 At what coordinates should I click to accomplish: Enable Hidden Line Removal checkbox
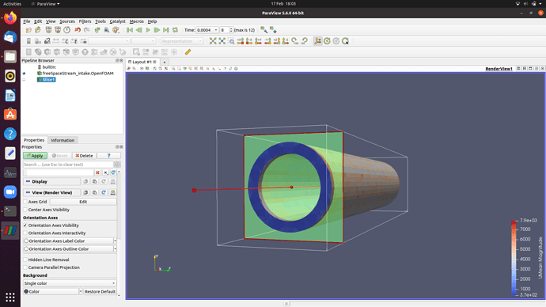click(25, 260)
